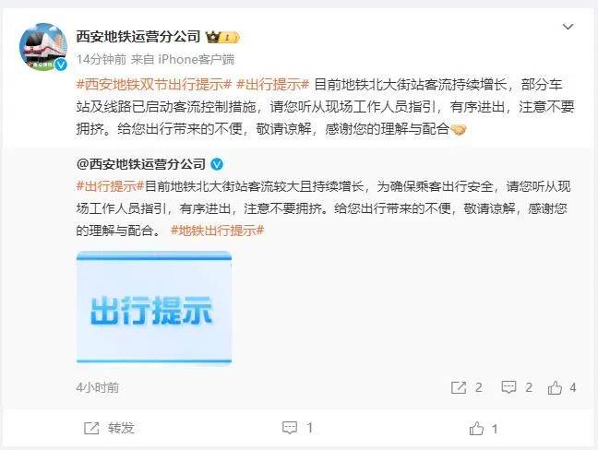The image size is (598, 450).
Task: Click the blue verified badge beside the reposted author
Action: (217, 164)
